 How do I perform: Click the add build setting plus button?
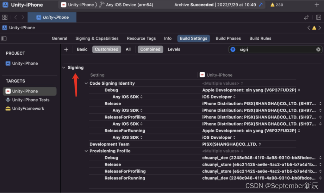point(66,49)
